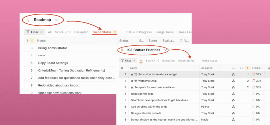Open the Filter dropdown in the Roadmap board
Screen dimensions: 270x125
(35, 32)
